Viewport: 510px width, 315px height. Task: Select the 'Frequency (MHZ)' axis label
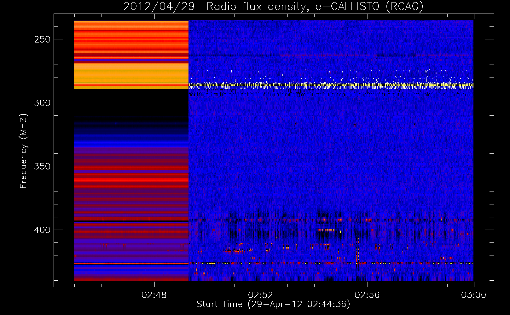(x=24, y=151)
